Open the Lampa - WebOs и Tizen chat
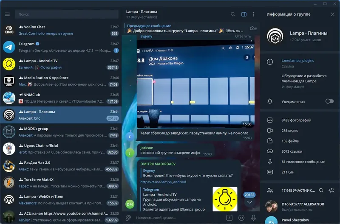This screenshot has width=340, height=224. pyautogui.click(x=61, y=199)
